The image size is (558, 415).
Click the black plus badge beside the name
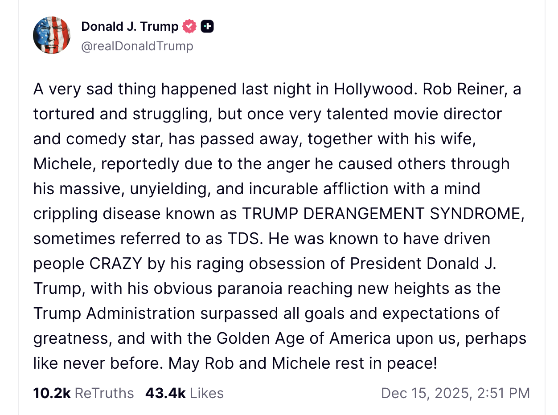pyautogui.click(x=207, y=27)
